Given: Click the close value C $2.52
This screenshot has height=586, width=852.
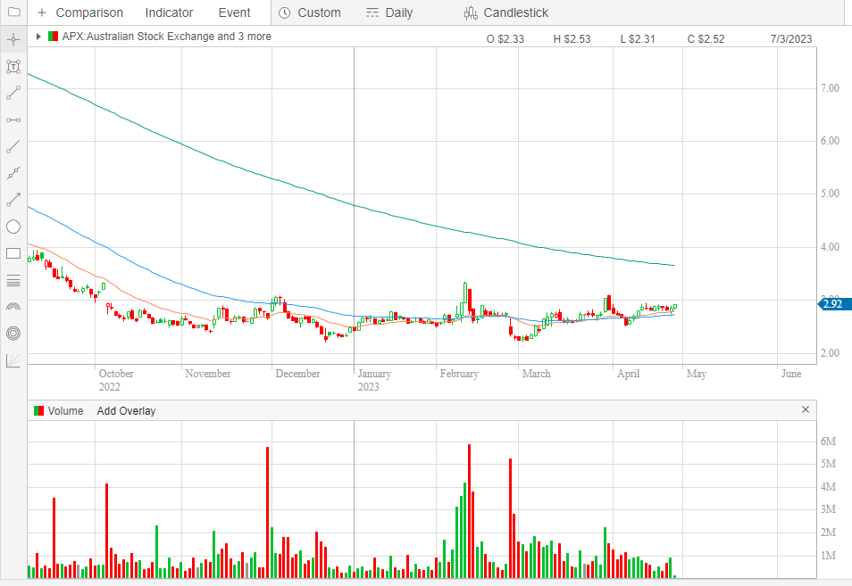Looking at the screenshot, I should 706,39.
